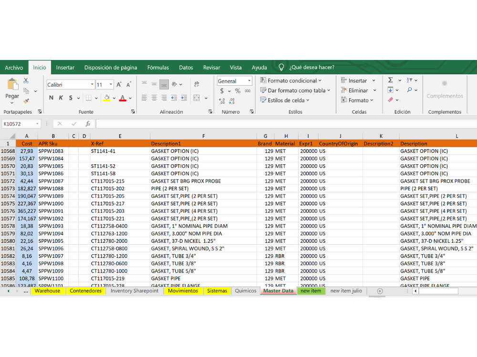477x357 pixels.
Task: Click the Borders icon
Action: click(x=89, y=98)
